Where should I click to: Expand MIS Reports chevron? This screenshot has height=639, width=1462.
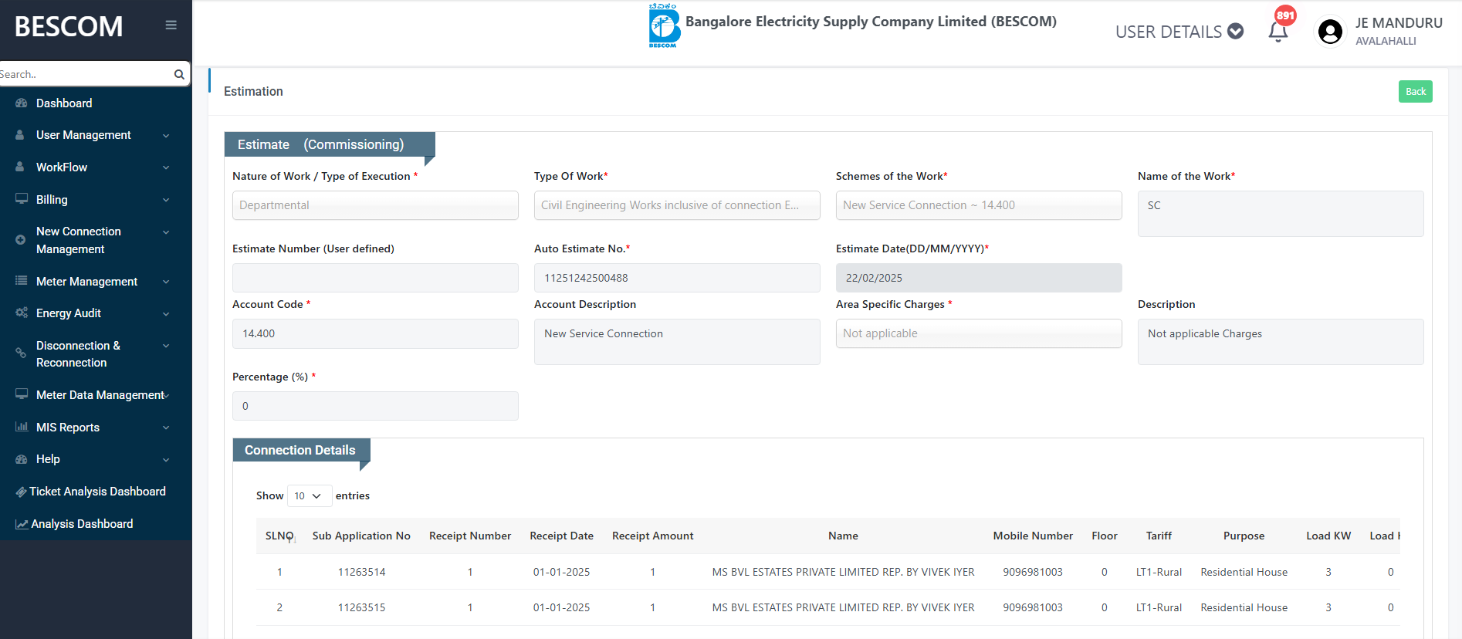(x=166, y=428)
